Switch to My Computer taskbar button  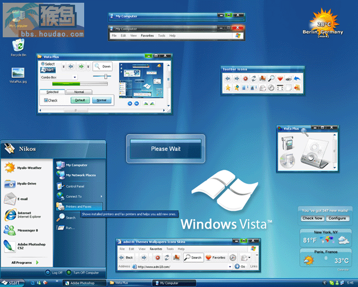coord(174,283)
